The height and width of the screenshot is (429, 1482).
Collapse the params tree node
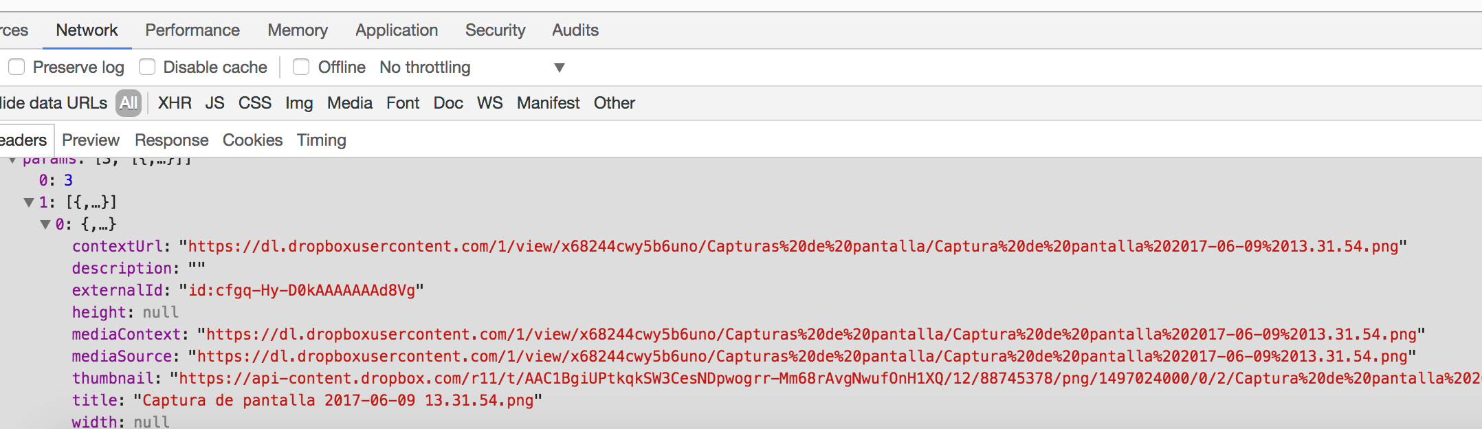(12, 160)
